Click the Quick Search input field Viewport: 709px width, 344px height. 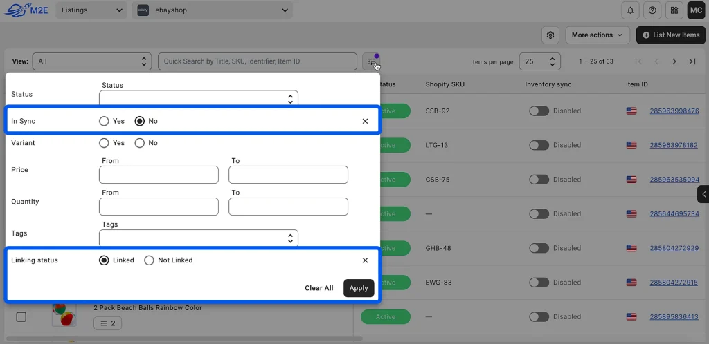click(258, 61)
